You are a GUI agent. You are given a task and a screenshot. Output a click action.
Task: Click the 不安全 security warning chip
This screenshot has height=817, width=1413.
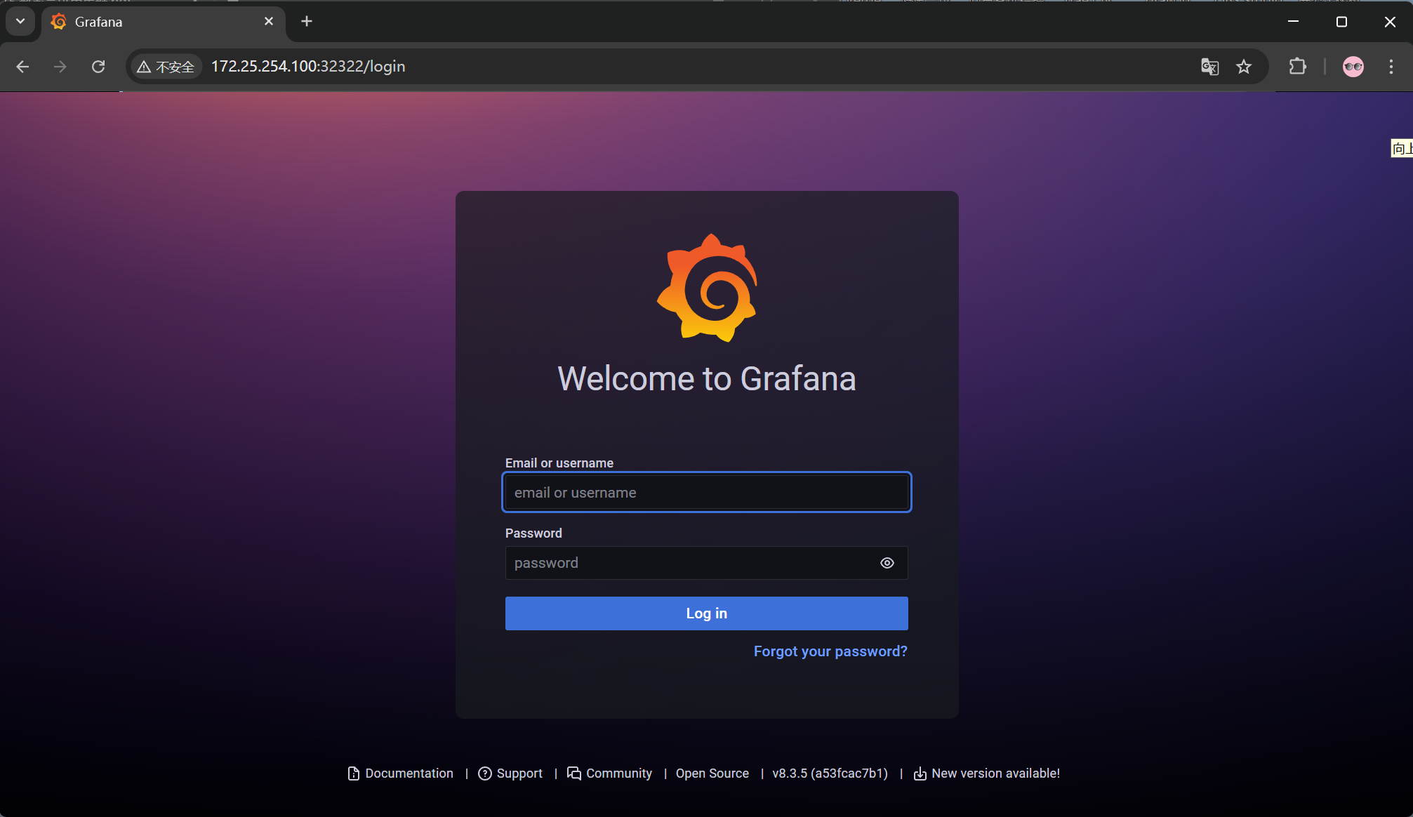(x=166, y=67)
